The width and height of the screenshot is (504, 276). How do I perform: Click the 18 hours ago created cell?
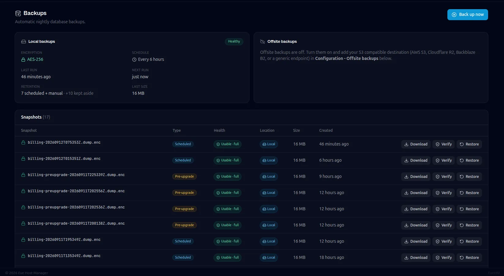[x=332, y=258]
